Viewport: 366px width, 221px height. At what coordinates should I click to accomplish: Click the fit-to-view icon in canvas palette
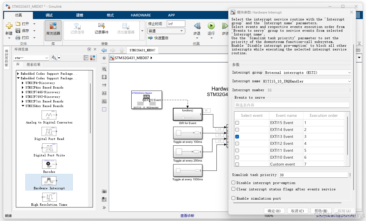[104, 77]
